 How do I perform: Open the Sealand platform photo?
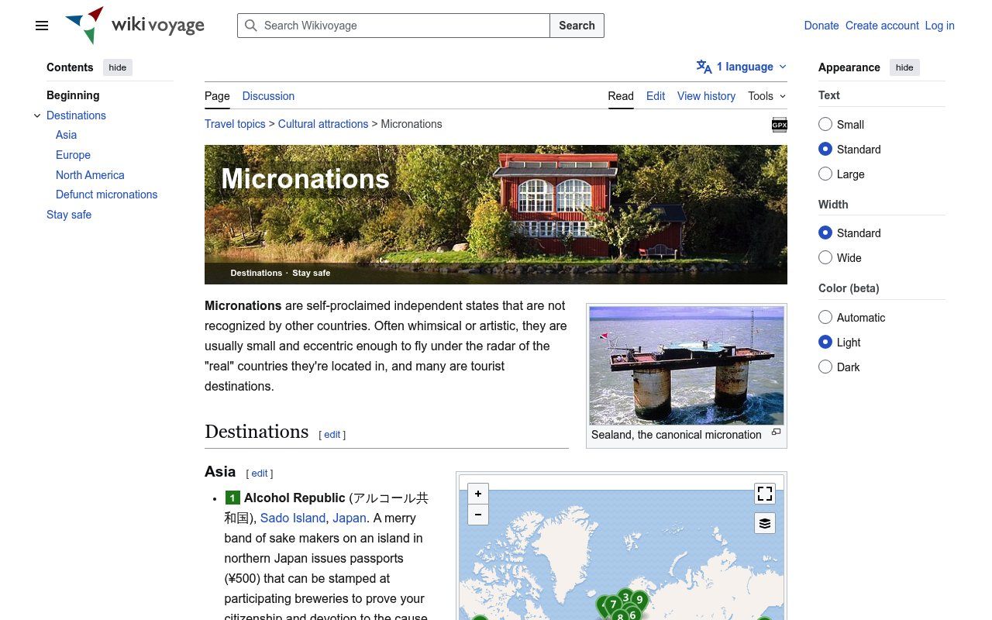pyautogui.click(x=687, y=365)
